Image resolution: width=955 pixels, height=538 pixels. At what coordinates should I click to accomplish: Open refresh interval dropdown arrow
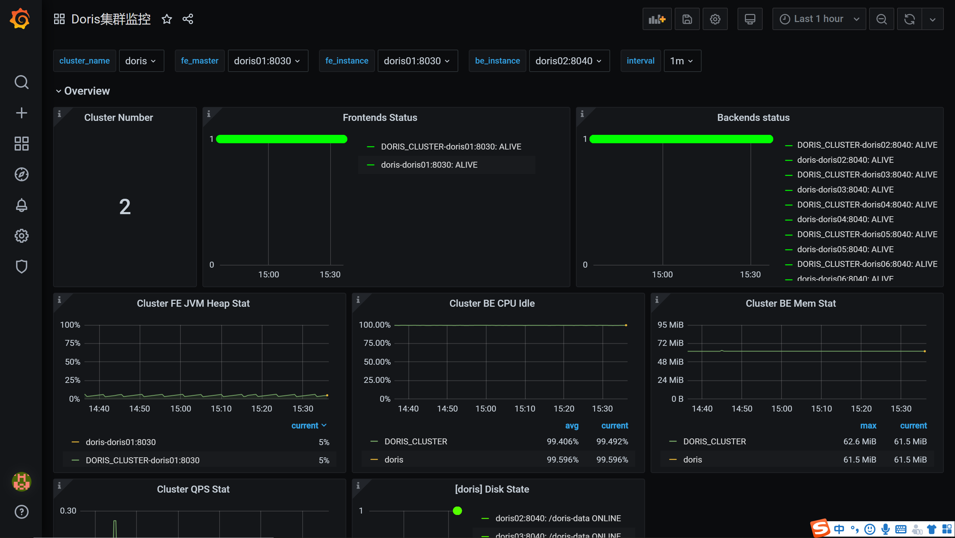[x=932, y=19]
